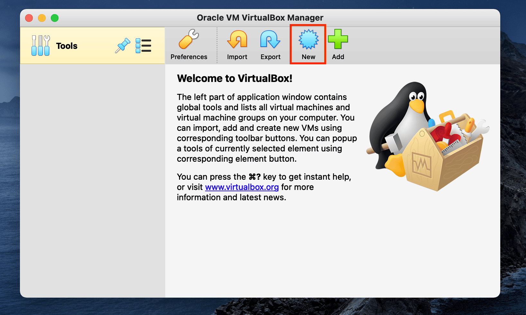Minimize the window using the yellow button
The height and width of the screenshot is (315, 526).
[42, 18]
